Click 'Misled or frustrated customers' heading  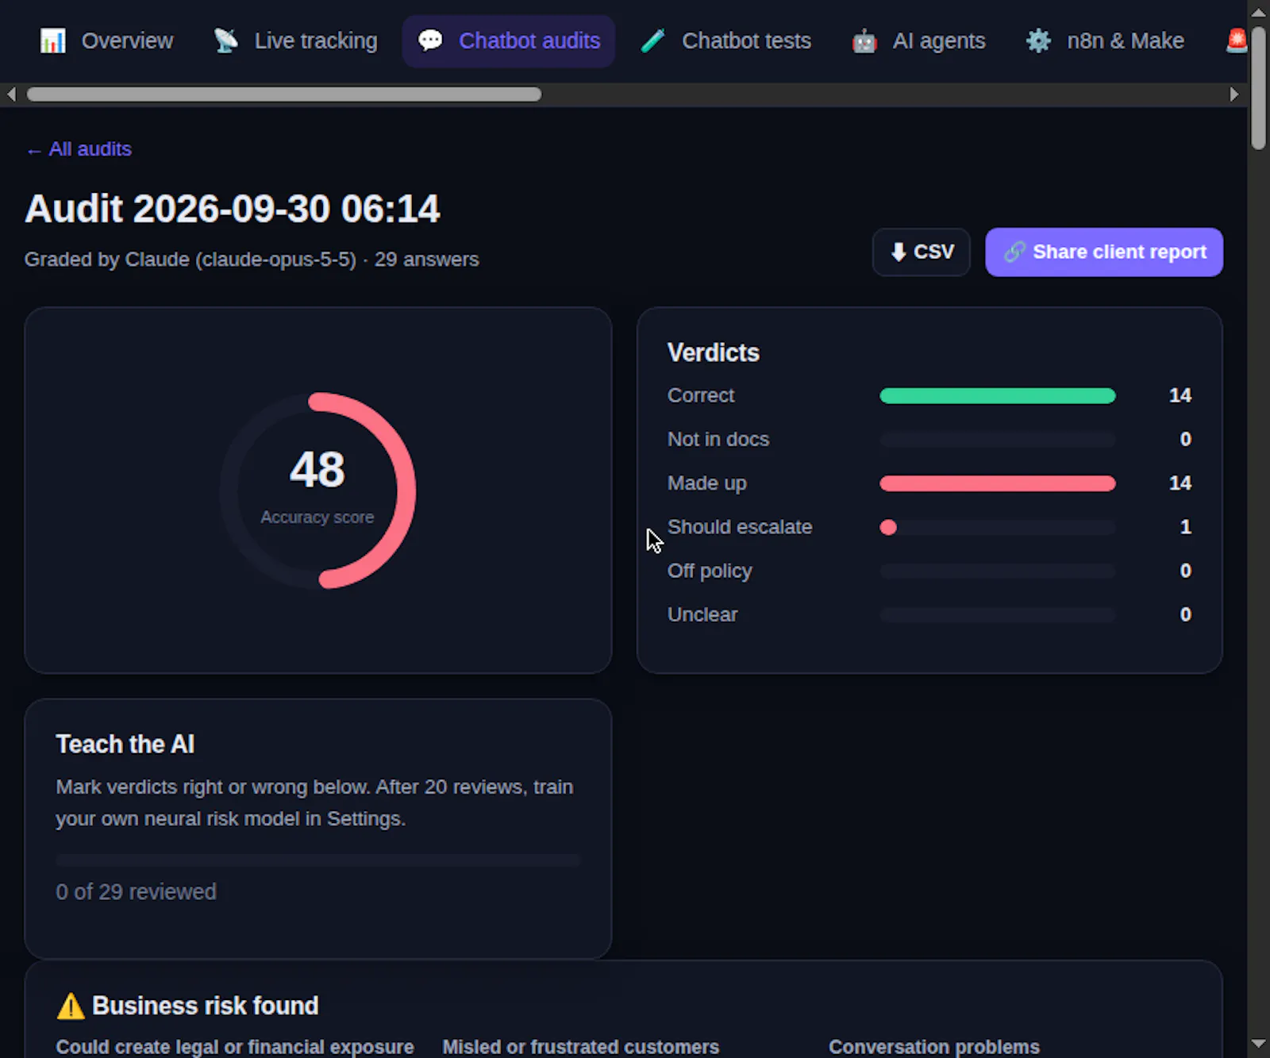(x=581, y=1047)
